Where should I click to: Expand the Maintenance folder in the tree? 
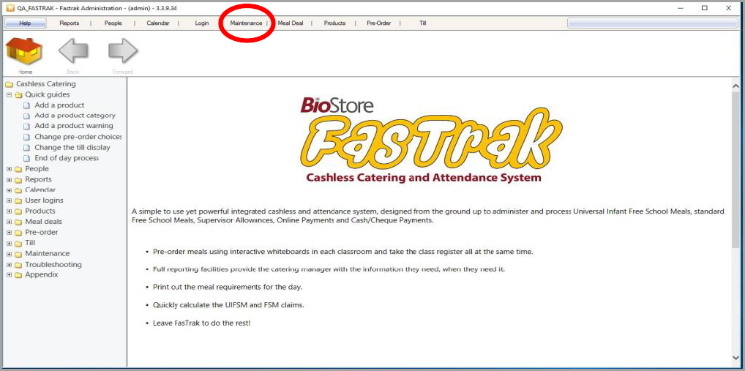[x=9, y=254]
